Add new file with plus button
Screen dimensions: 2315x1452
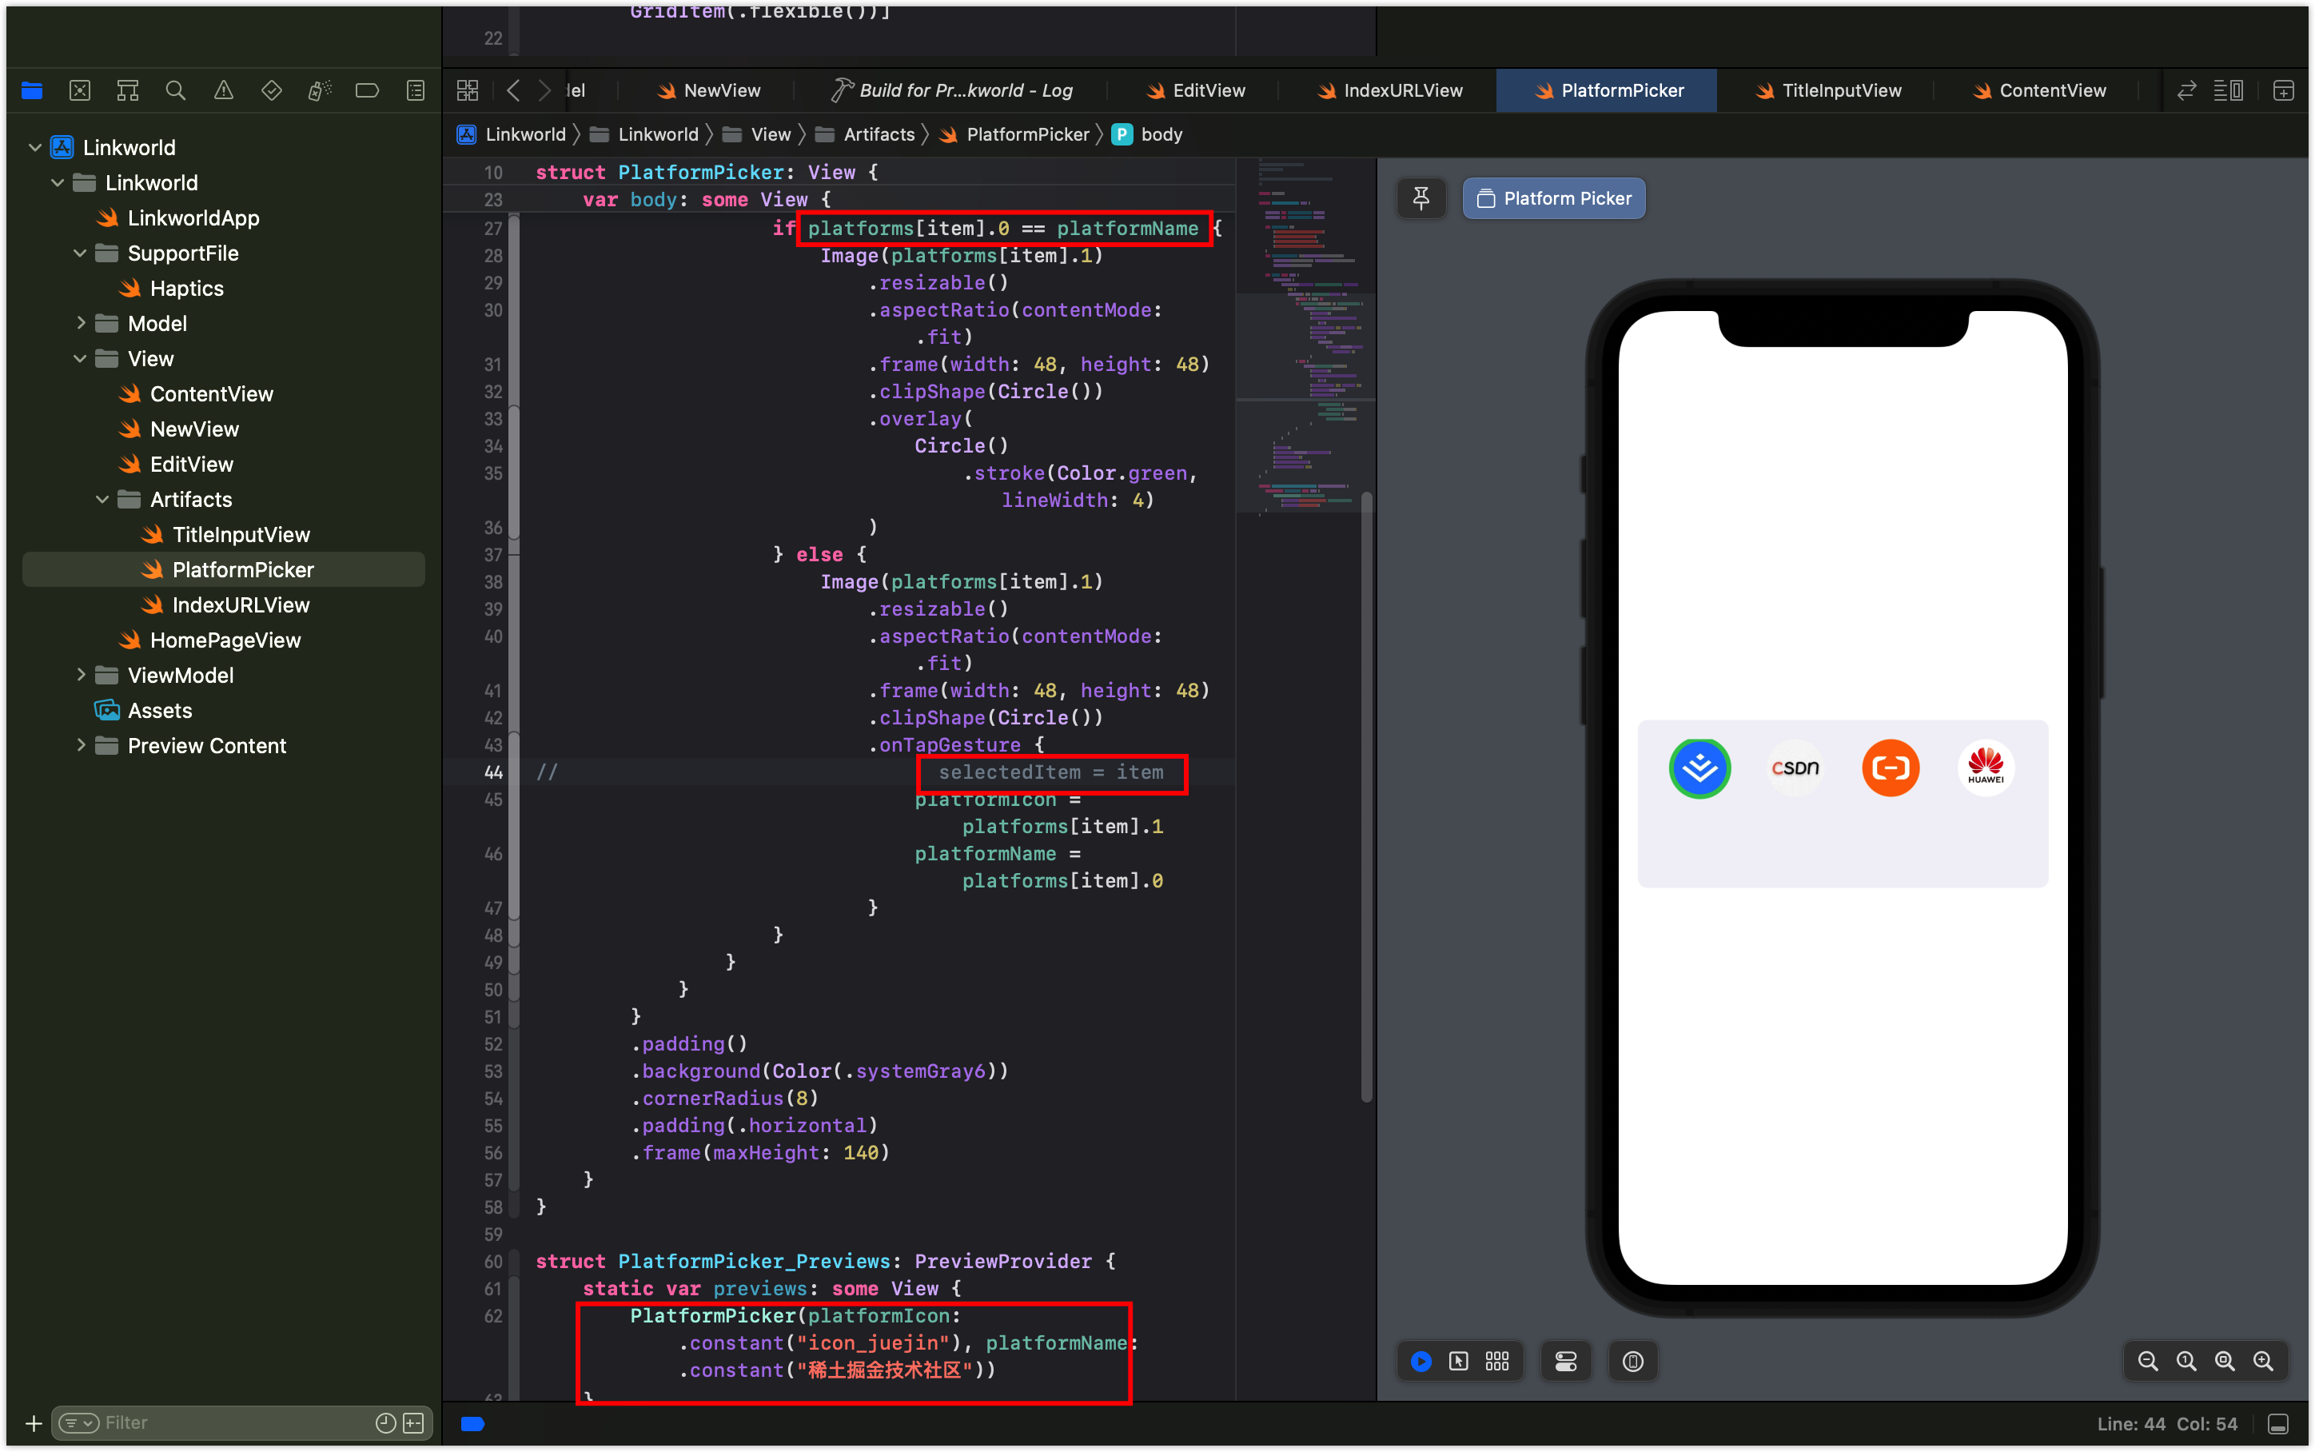(x=34, y=1422)
